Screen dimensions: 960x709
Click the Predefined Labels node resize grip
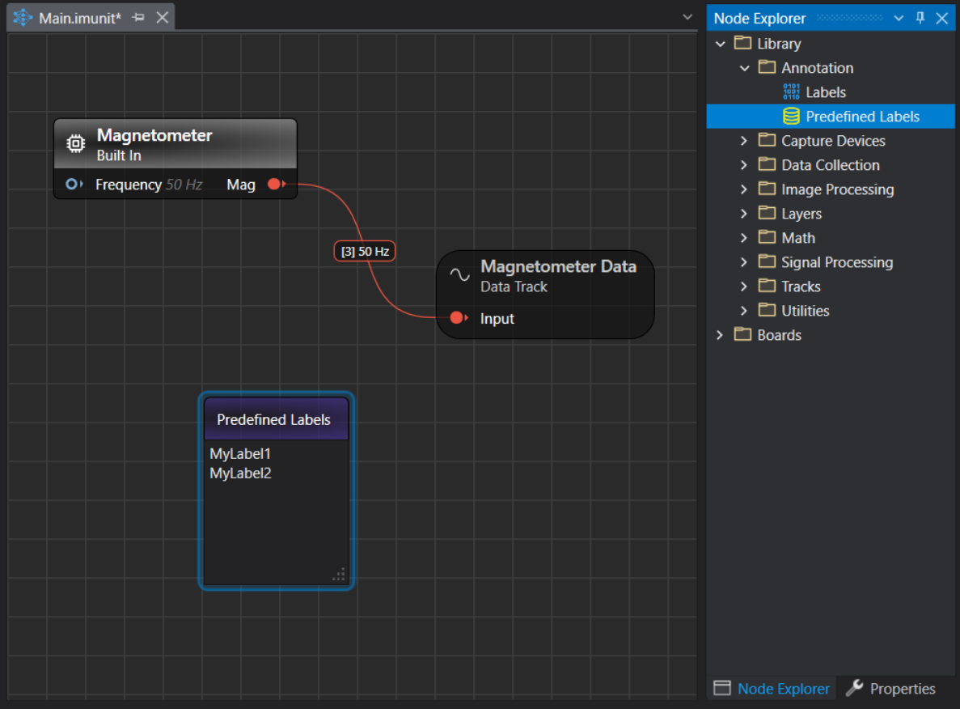[x=340, y=575]
